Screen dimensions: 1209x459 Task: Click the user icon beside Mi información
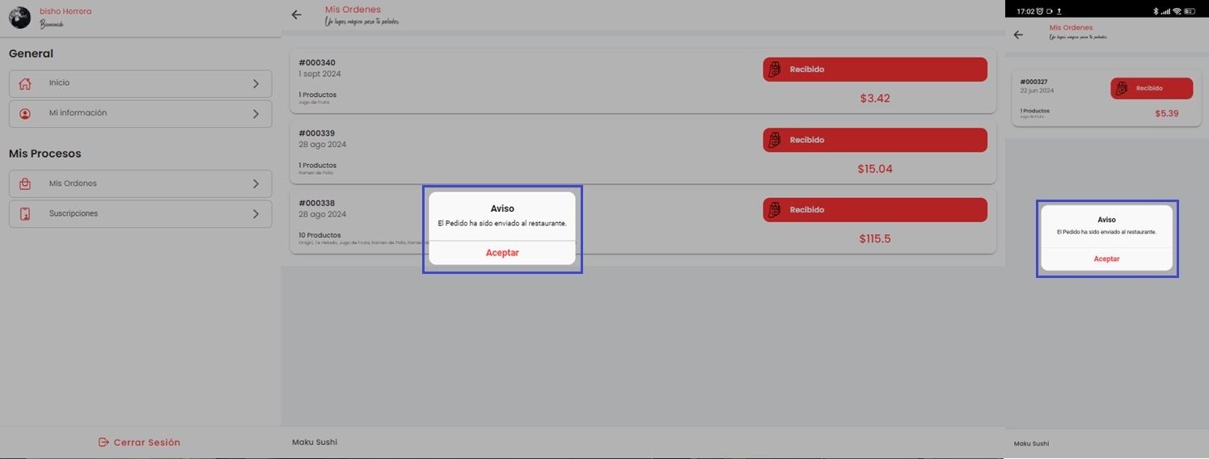(25, 114)
